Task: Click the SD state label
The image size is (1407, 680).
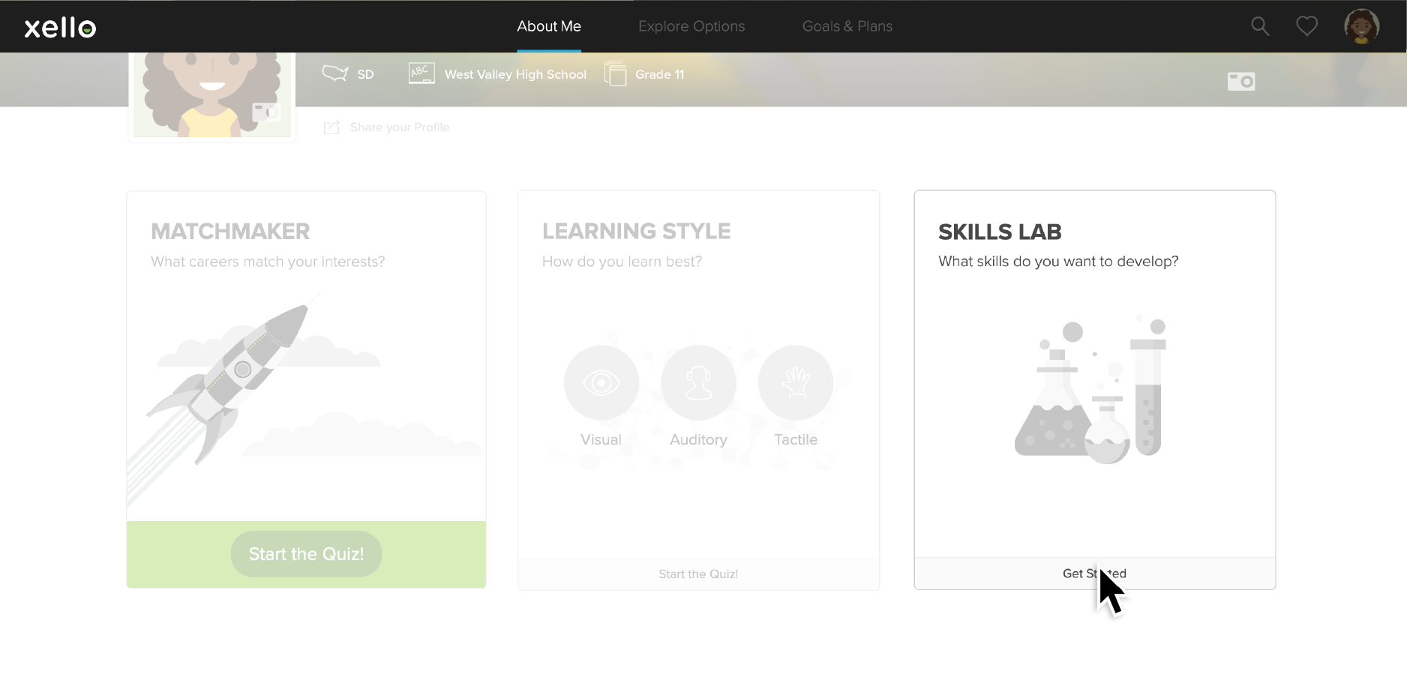Action: (365, 74)
